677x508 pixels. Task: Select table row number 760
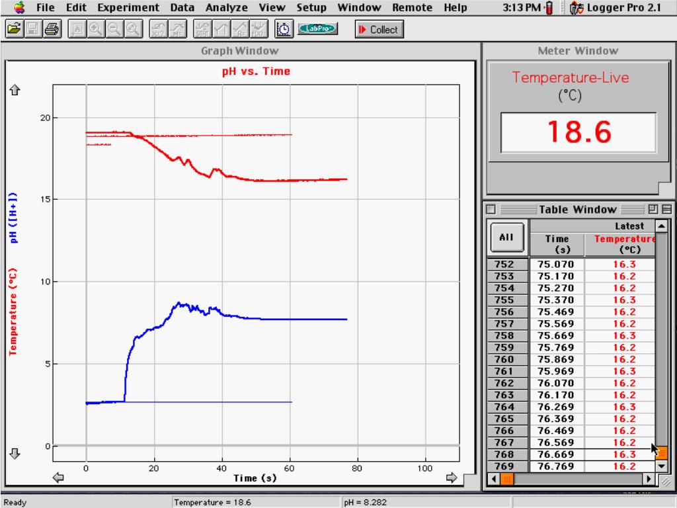(507, 359)
